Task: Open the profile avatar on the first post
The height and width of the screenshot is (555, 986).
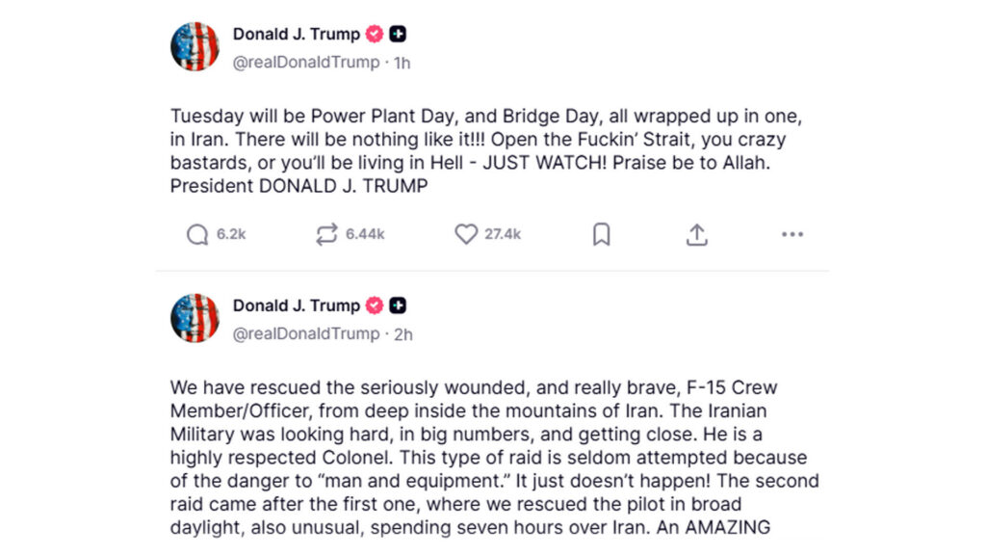Action: (x=195, y=46)
